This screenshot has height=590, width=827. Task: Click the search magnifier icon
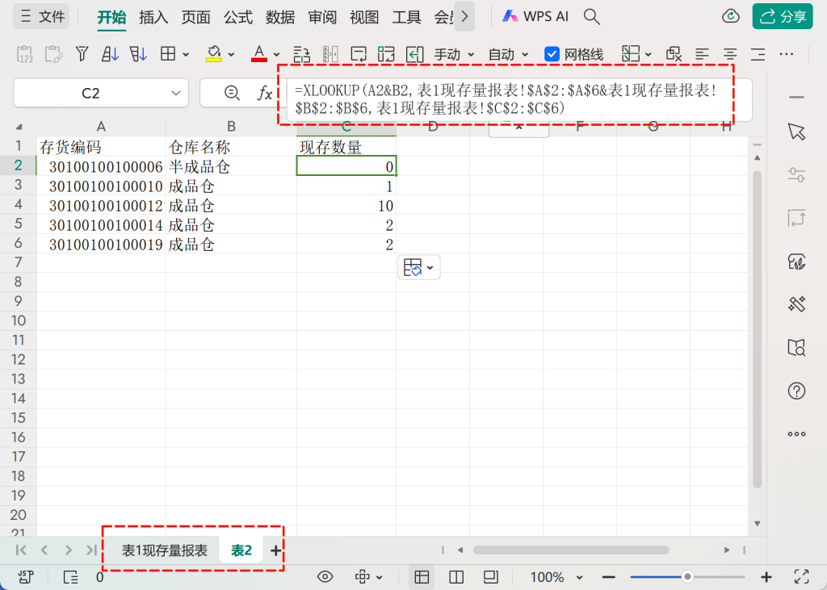(592, 17)
